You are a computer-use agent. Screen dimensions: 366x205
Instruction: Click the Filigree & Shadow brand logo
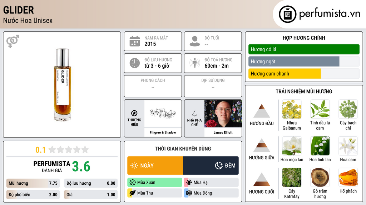pyautogui.click(x=163, y=114)
